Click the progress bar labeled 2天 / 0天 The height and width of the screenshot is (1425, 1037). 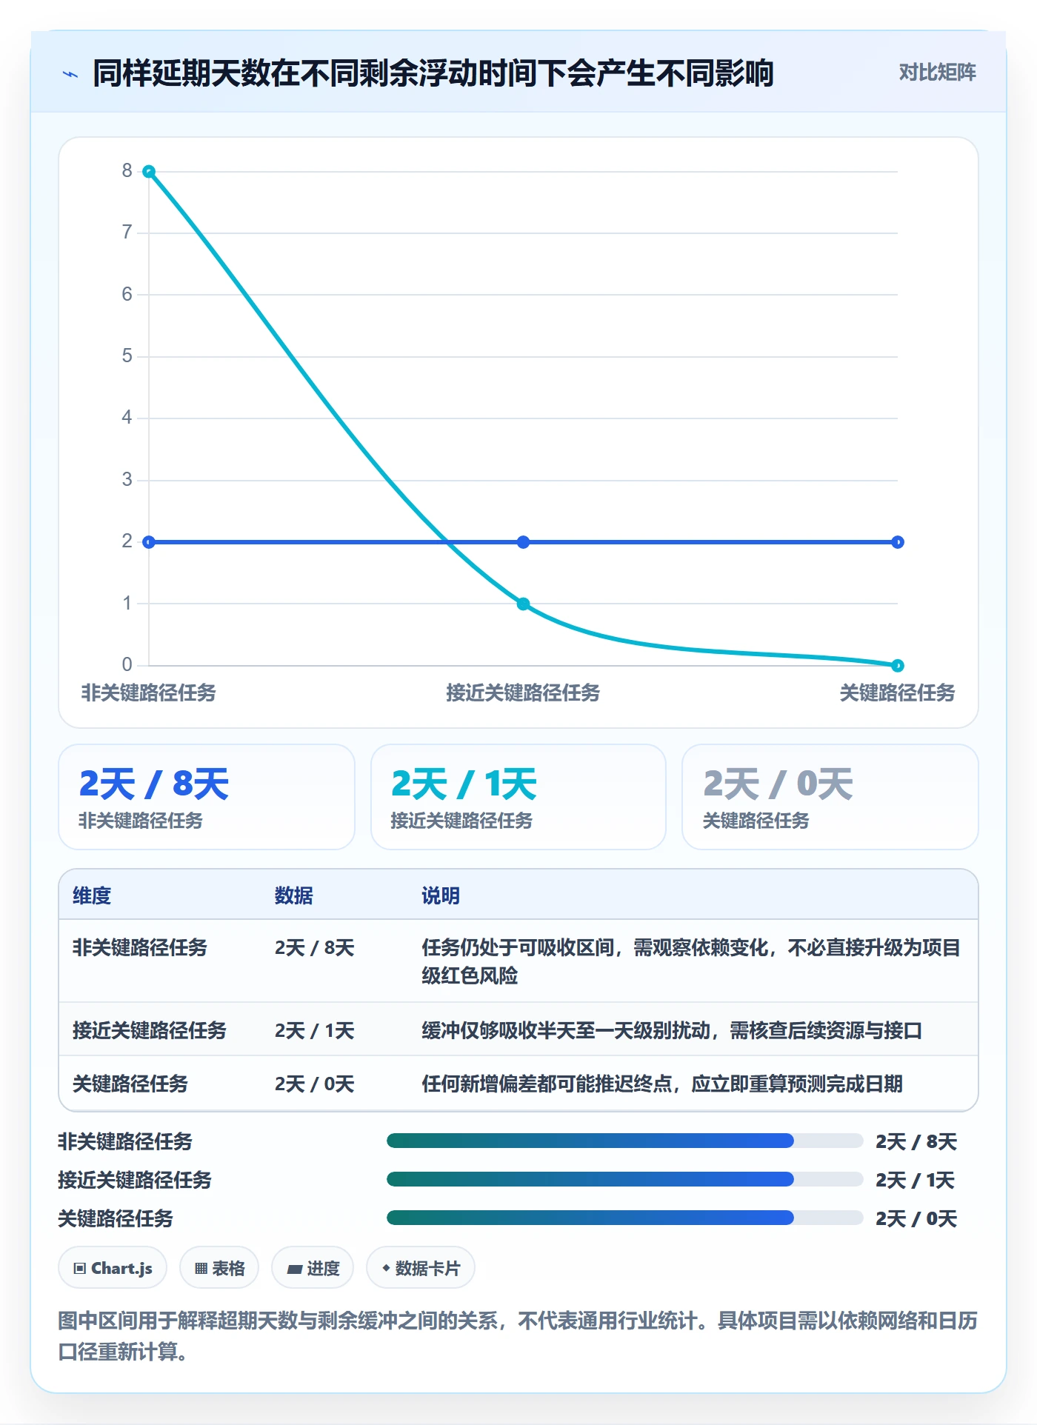click(624, 1218)
